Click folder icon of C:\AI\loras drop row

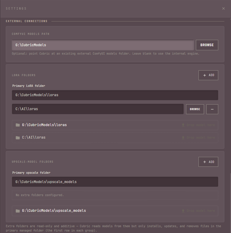(x=18, y=138)
